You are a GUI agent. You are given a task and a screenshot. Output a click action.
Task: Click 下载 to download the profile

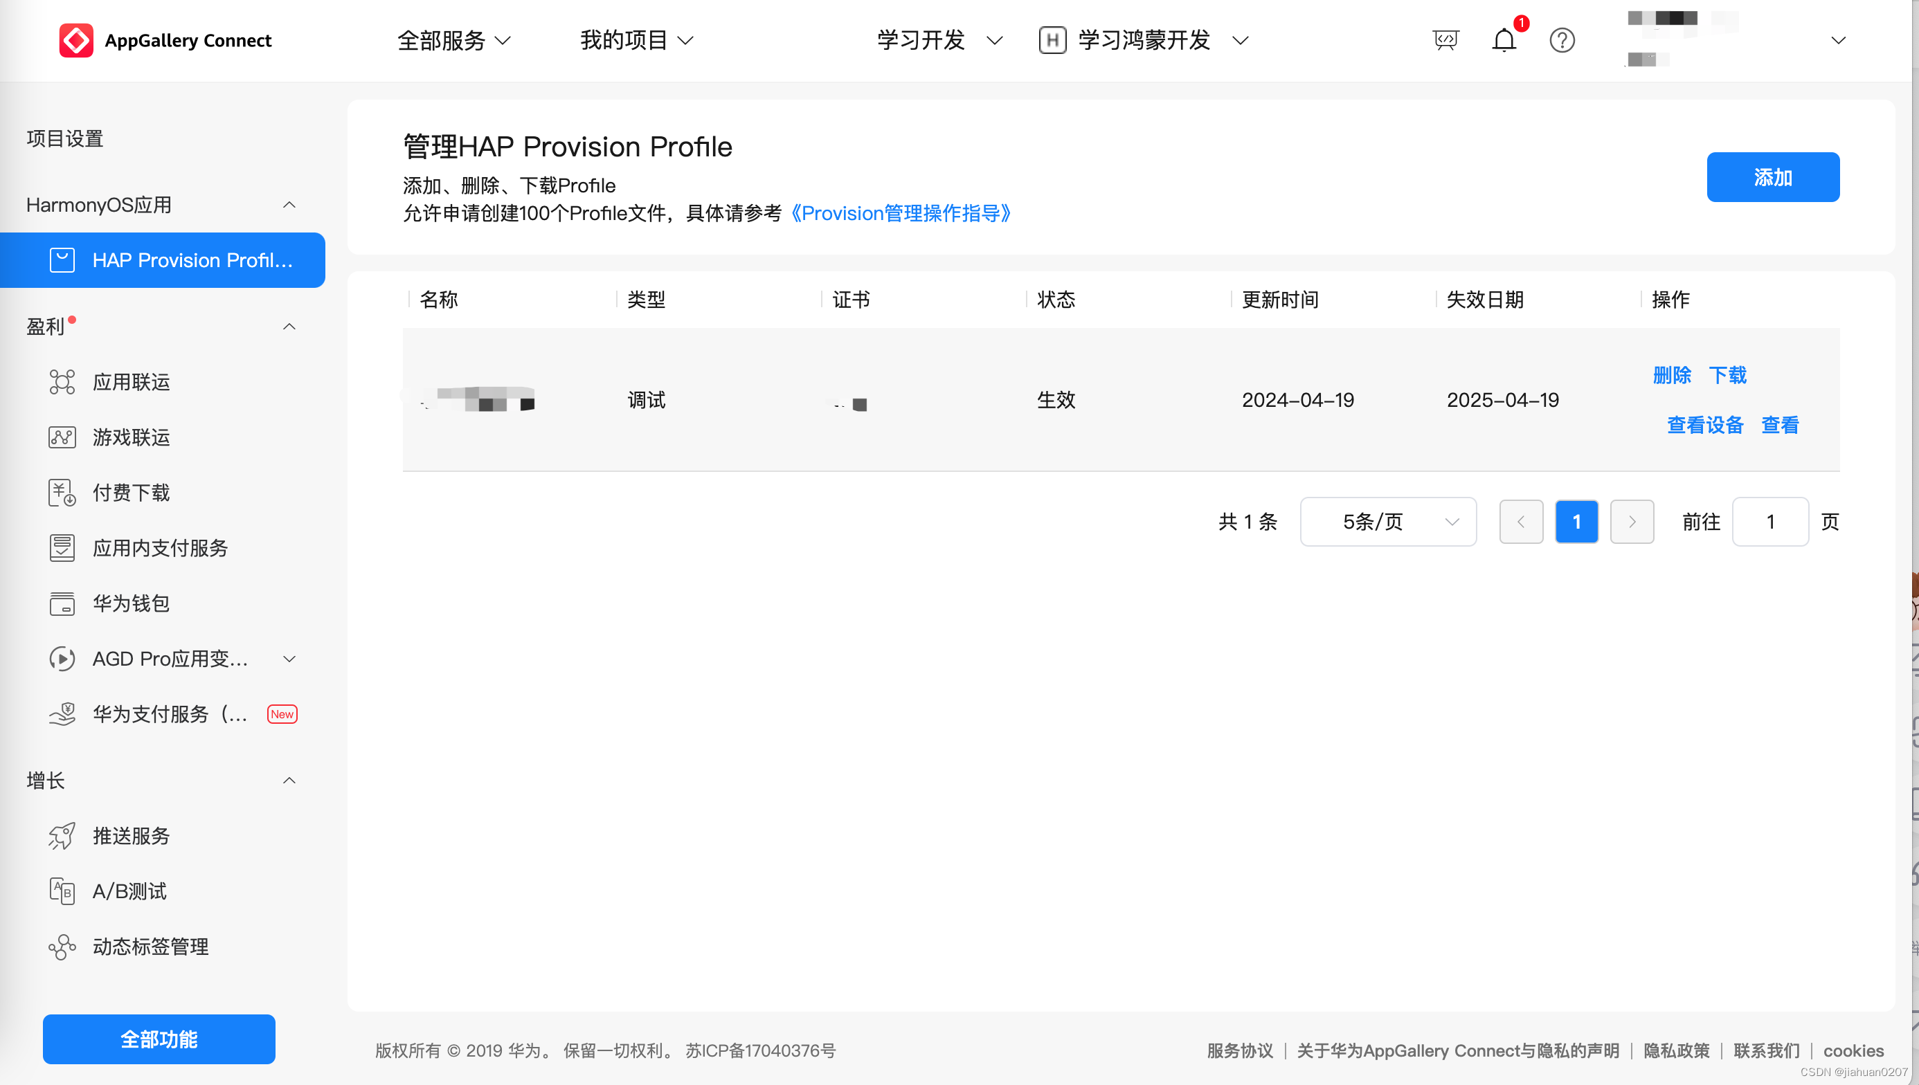pos(1728,375)
